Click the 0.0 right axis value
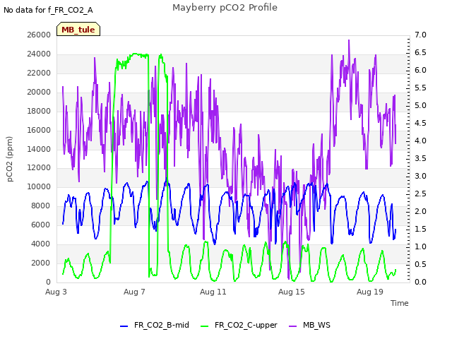 [420, 282]
